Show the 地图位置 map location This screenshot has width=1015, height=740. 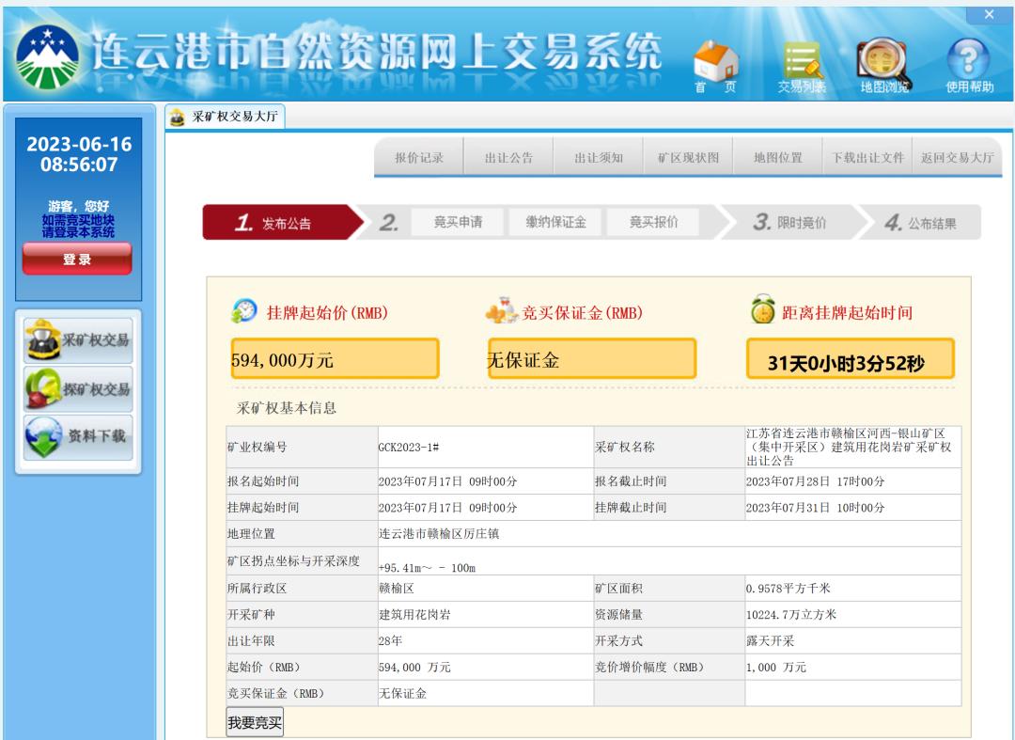[x=778, y=158]
